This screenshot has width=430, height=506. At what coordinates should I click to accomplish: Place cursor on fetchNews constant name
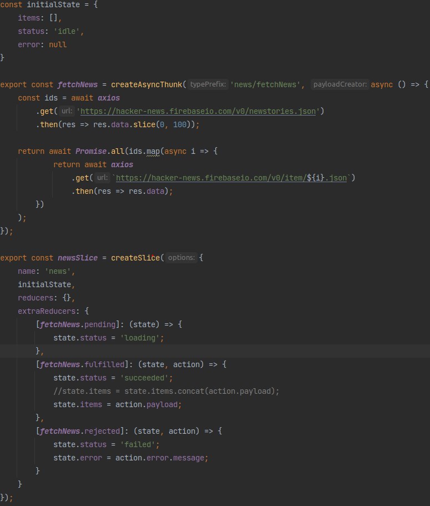click(x=78, y=85)
